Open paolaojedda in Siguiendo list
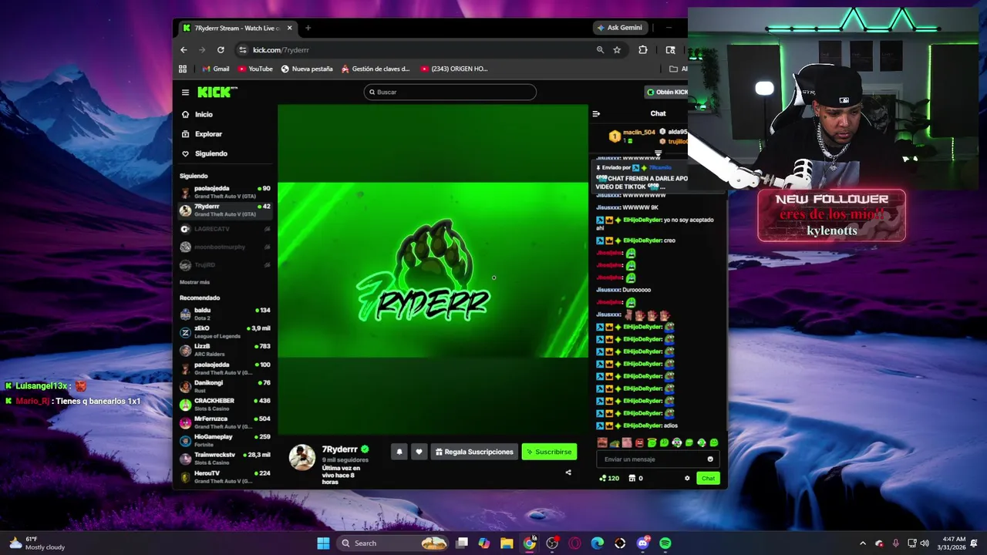Image resolution: width=987 pixels, height=555 pixels. [225, 192]
